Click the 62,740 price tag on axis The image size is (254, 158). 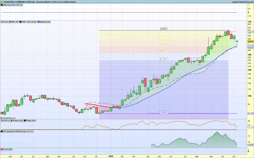[251, 114]
